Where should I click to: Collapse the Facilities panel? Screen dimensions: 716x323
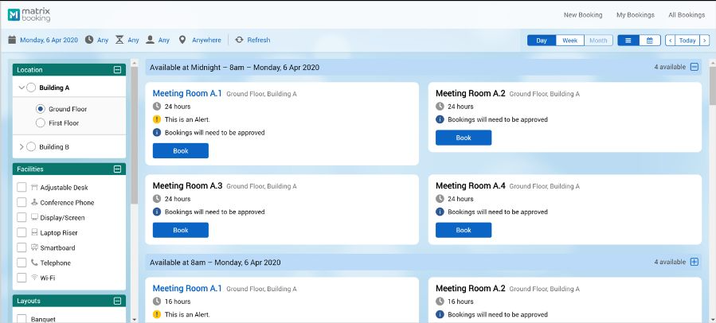click(118, 169)
